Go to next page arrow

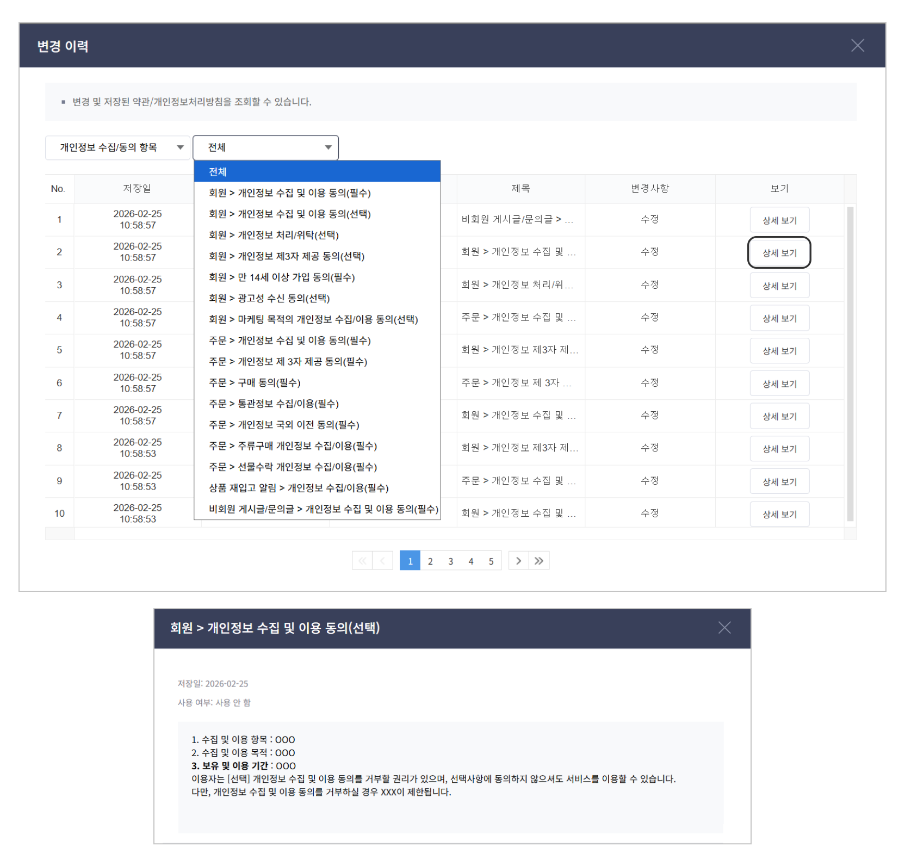[x=518, y=561]
